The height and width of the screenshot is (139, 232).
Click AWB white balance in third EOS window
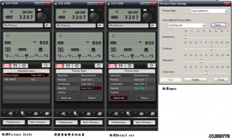click(113, 43)
